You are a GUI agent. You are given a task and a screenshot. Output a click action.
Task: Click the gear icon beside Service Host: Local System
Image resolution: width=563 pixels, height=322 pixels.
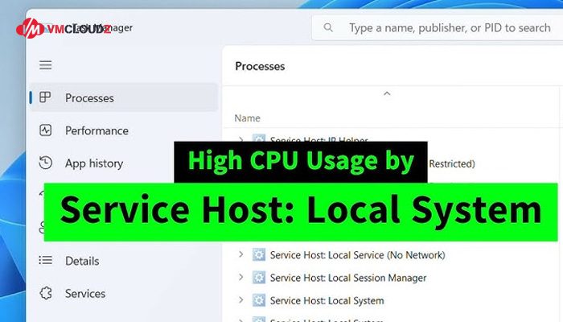click(x=258, y=300)
